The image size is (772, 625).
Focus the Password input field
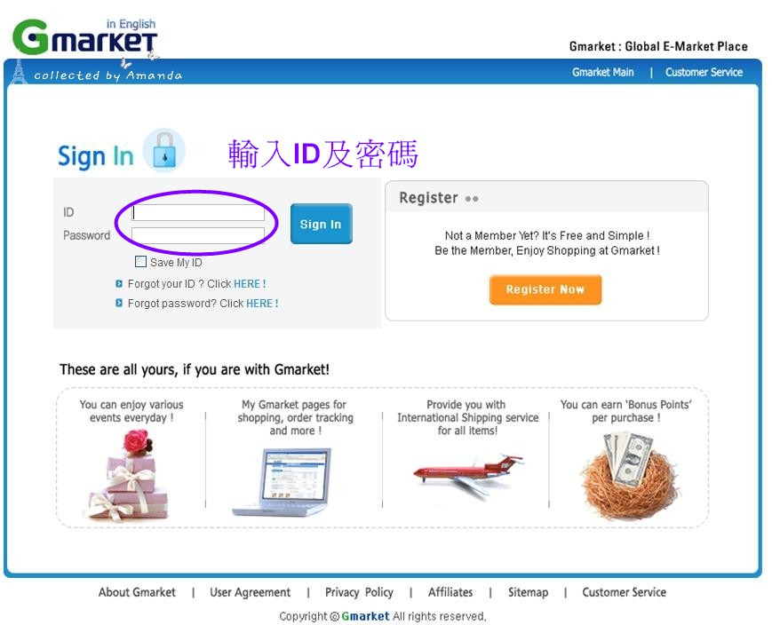click(x=198, y=235)
